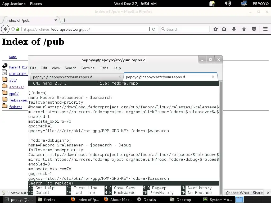Click the Firefox Search input box

tap(185, 29)
